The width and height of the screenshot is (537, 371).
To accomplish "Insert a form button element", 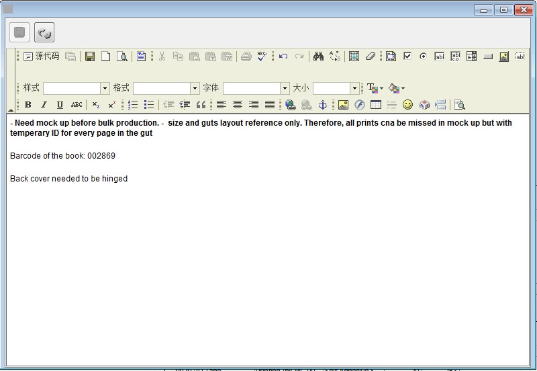I will click(x=488, y=56).
